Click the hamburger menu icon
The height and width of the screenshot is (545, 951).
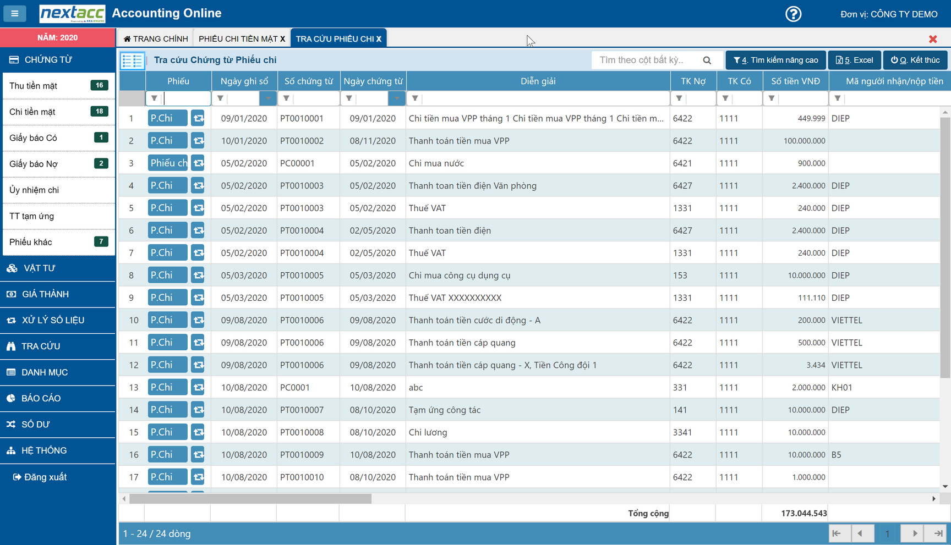click(14, 13)
